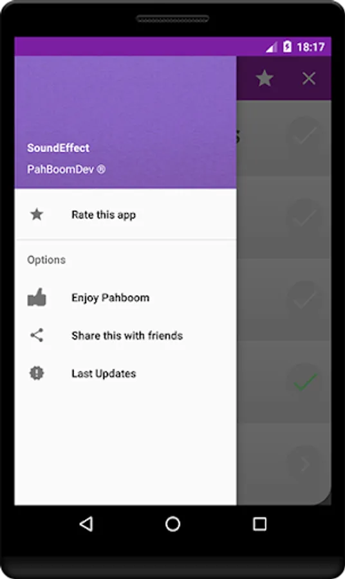This screenshot has height=579, width=345.
Task: Toggle the third dimmed checkmark circle
Action: tap(304, 299)
